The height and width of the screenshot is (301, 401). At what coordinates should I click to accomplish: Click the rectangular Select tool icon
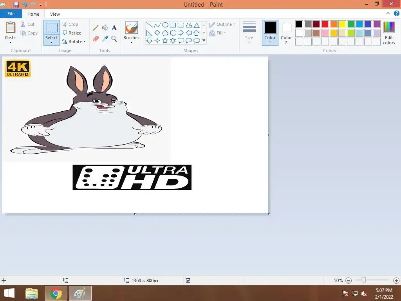point(51,28)
